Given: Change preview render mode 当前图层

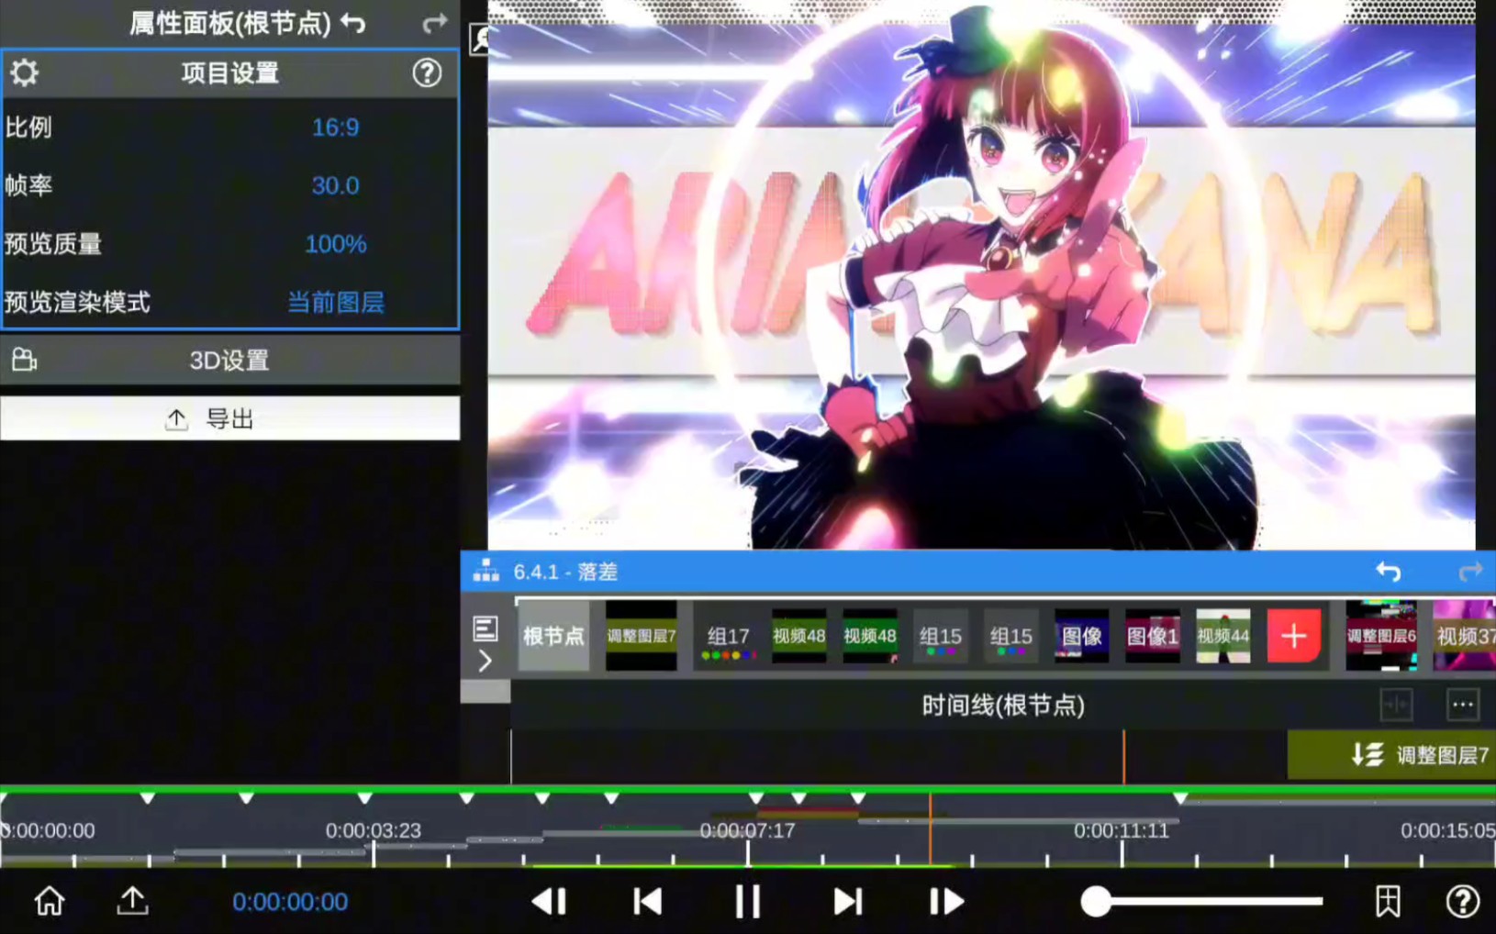Looking at the screenshot, I should click(x=336, y=302).
